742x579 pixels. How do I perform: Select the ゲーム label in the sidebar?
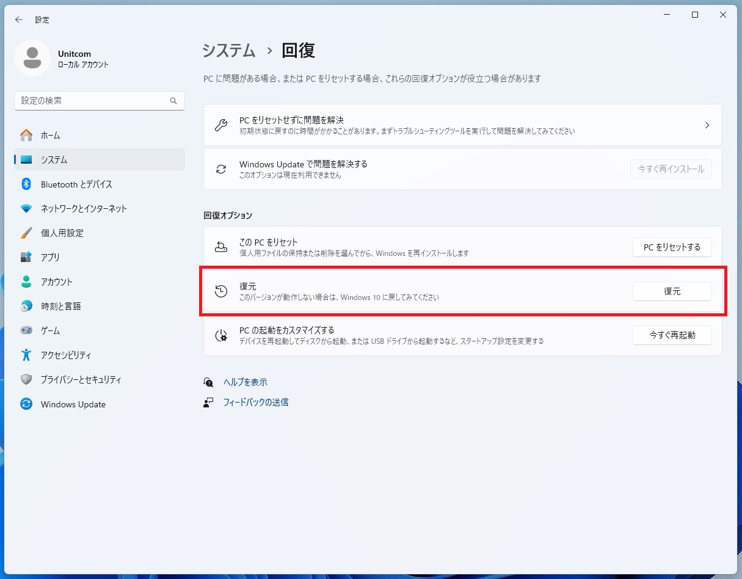[50, 330]
